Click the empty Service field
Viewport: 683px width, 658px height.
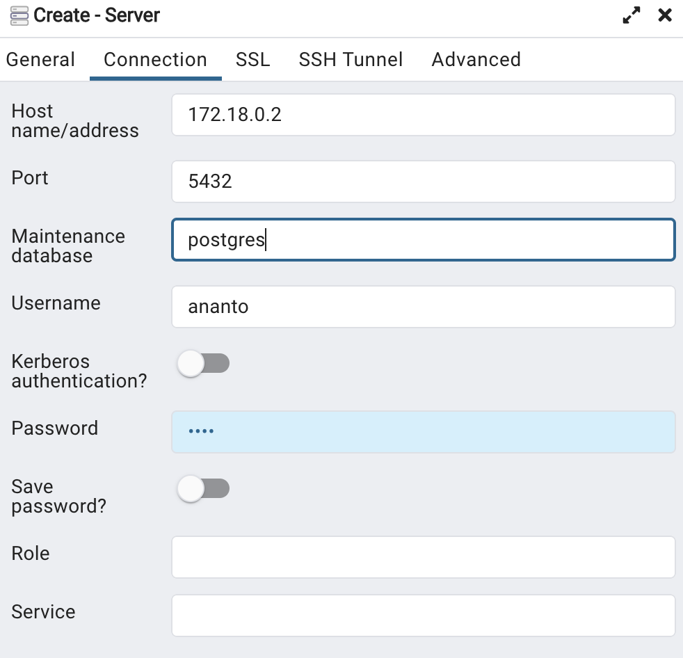click(x=424, y=616)
